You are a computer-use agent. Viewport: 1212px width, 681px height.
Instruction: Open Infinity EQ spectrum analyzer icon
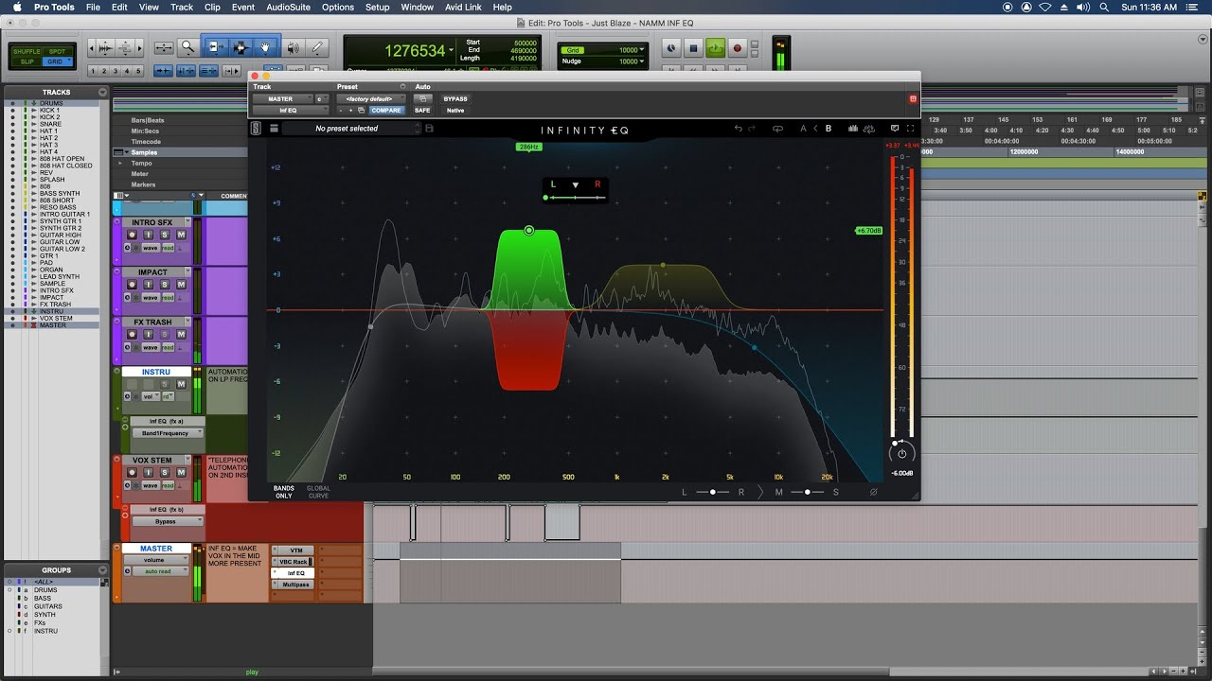pyautogui.click(x=853, y=129)
